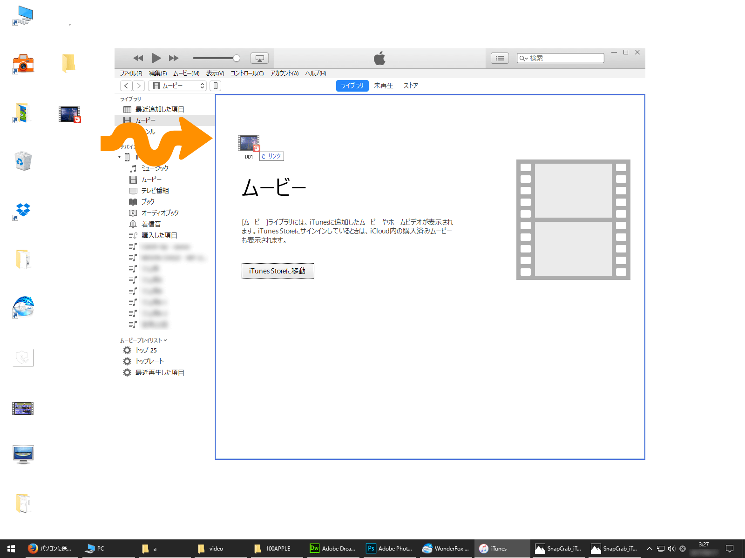Open the PC taskbar item
This screenshot has height=558, width=745.
pyautogui.click(x=107, y=549)
